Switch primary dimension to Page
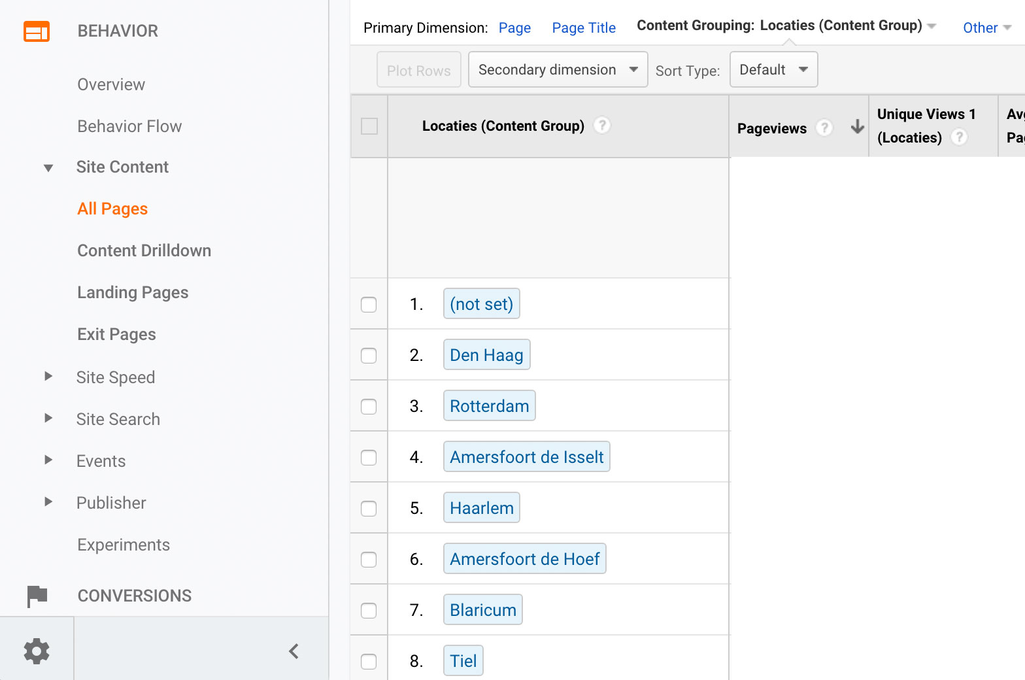This screenshot has height=680, width=1025. 514,27
